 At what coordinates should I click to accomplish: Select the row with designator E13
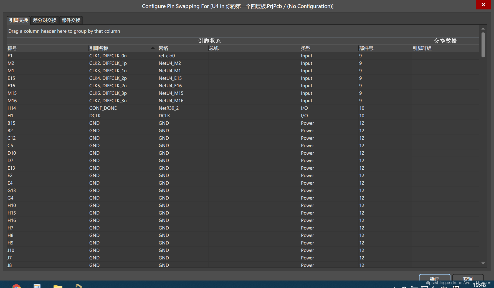pos(243,168)
